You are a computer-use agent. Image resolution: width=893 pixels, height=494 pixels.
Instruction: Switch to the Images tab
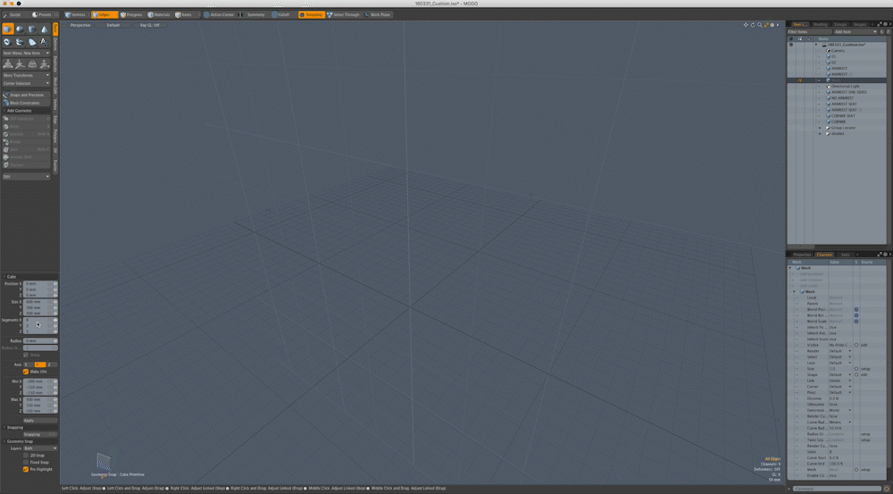coord(860,24)
